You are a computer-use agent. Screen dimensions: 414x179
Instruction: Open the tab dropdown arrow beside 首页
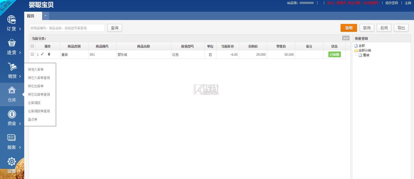pos(46,16)
